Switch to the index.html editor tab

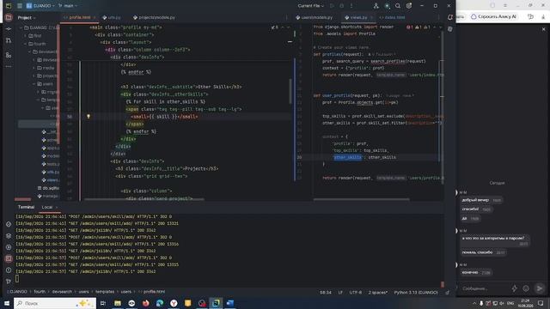tap(392, 17)
